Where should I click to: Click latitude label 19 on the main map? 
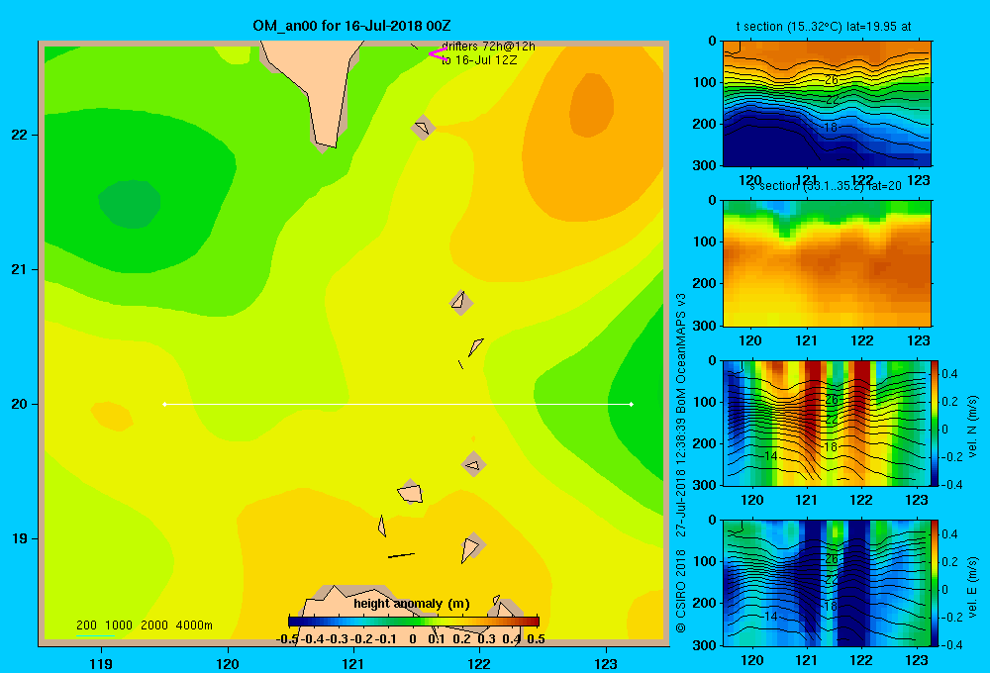pyautogui.click(x=20, y=538)
